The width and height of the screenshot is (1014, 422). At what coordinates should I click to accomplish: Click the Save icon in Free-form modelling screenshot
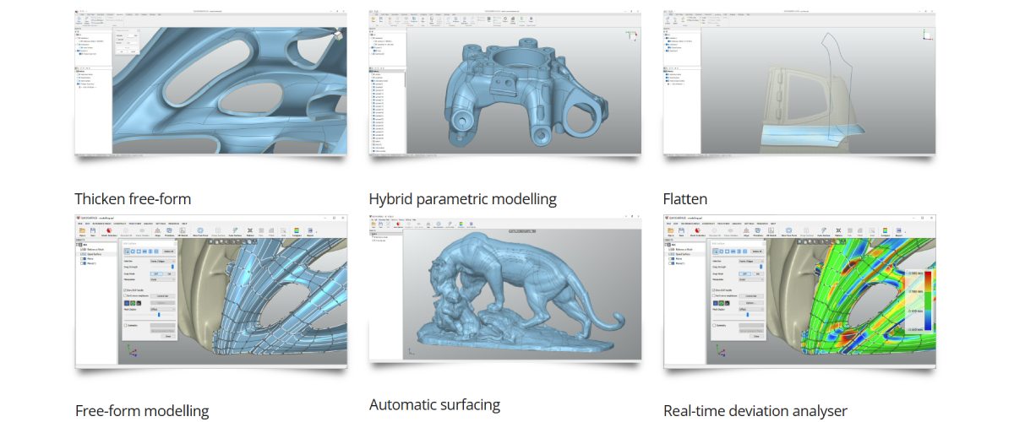click(92, 230)
